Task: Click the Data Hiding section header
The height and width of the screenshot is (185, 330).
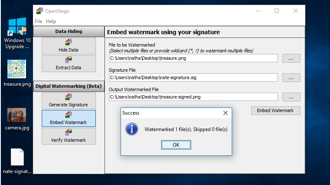Action: tap(69, 31)
